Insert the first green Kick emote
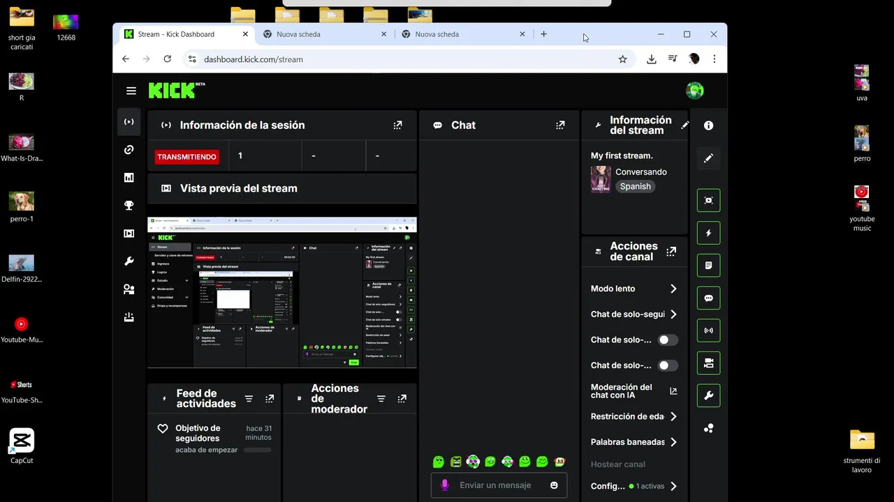 pos(439,462)
